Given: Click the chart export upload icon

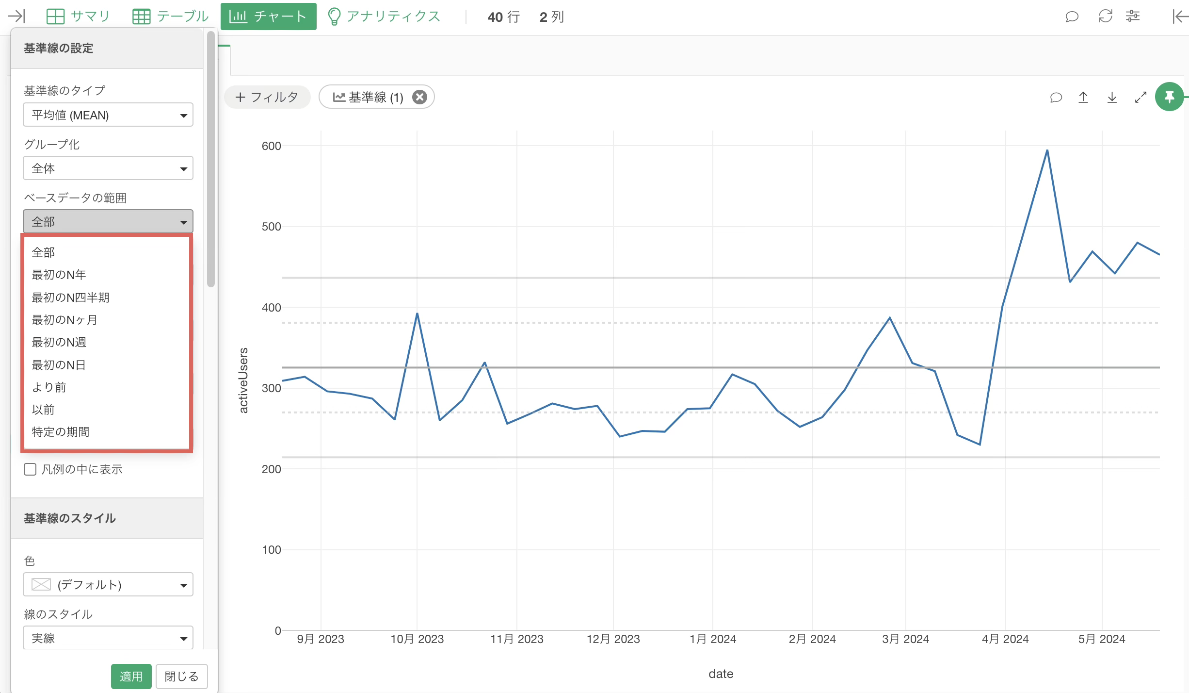Looking at the screenshot, I should click(x=1083, y=98).
